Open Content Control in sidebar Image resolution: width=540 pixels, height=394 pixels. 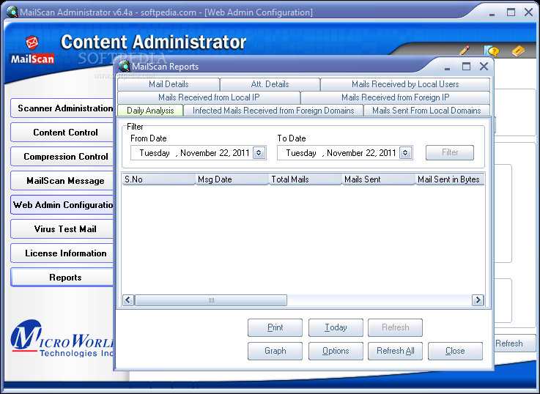(62, 133)
